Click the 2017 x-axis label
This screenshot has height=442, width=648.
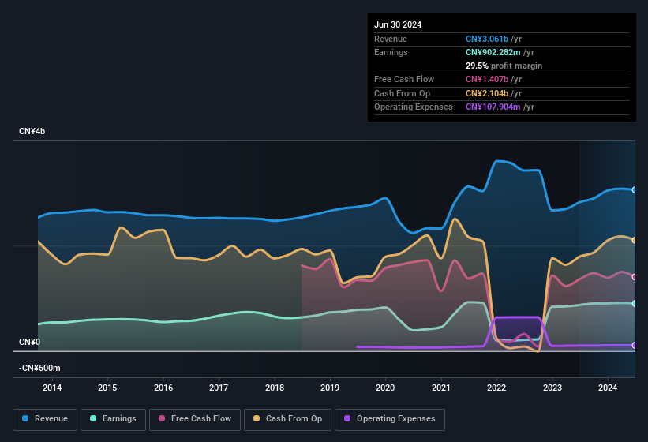tap(219, 388)
